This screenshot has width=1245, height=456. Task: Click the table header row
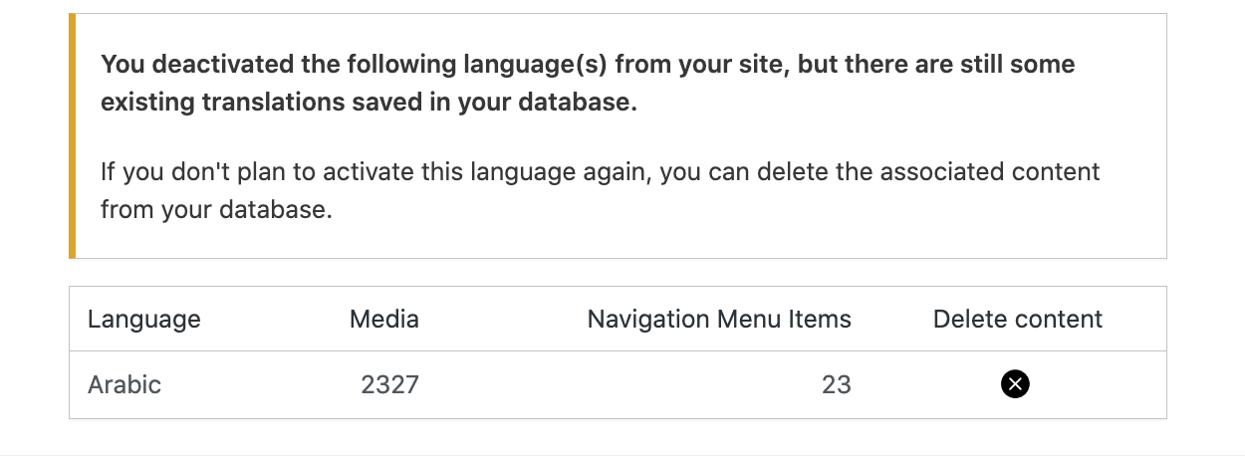pos(618,320)
